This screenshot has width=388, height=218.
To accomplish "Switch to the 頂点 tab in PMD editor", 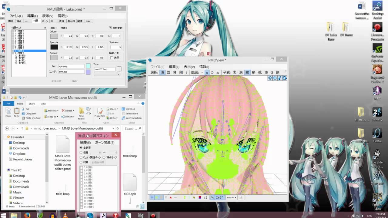I will [19, 21].
